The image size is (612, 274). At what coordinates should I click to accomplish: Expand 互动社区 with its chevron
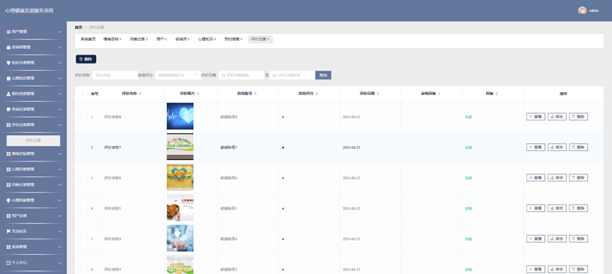pyautogui.click(x=59, y=232)
